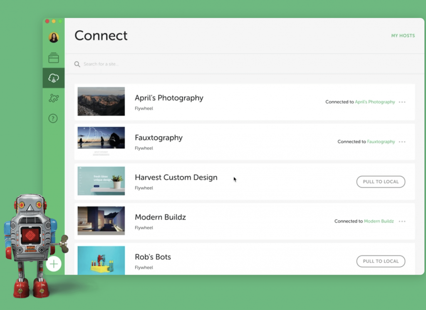Screen dimensions: 426x310
Task: Open April's Photography more options menu
Action: [x=402, y=102]
